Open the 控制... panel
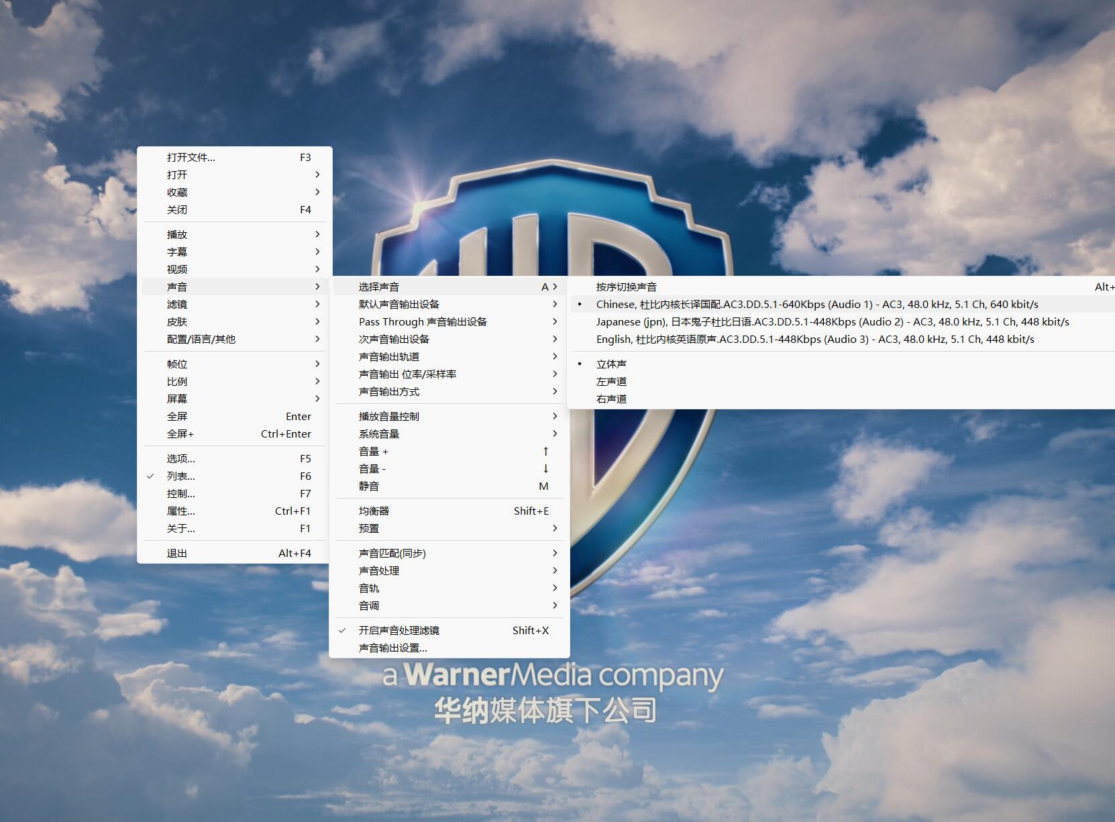Viewport: 1115px width, 822px height. pos(235,493)
